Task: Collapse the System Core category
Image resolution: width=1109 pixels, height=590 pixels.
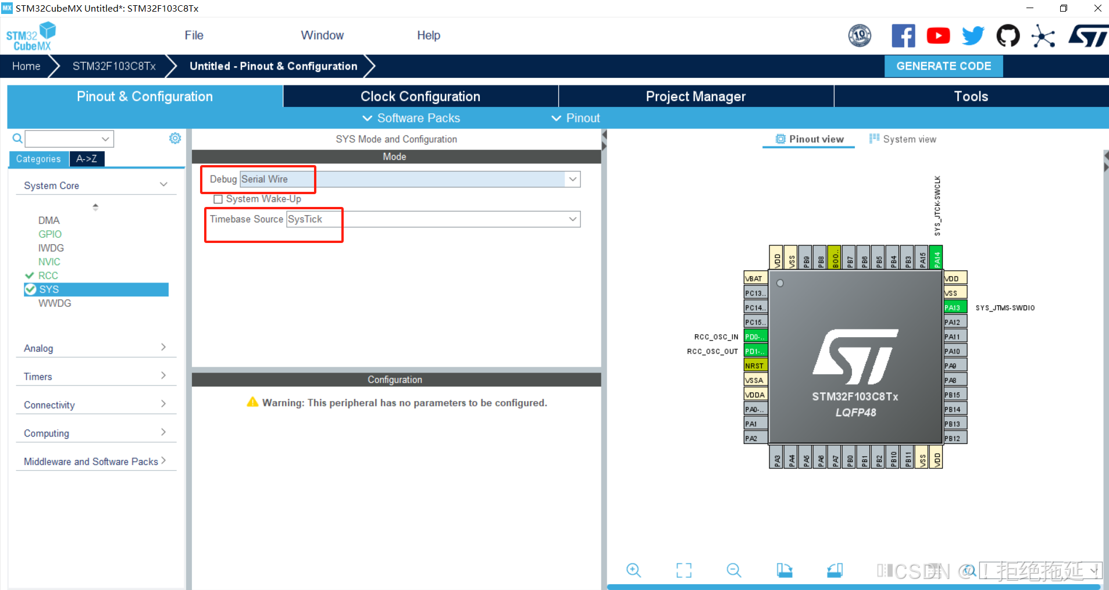Action: pos(163,185)
